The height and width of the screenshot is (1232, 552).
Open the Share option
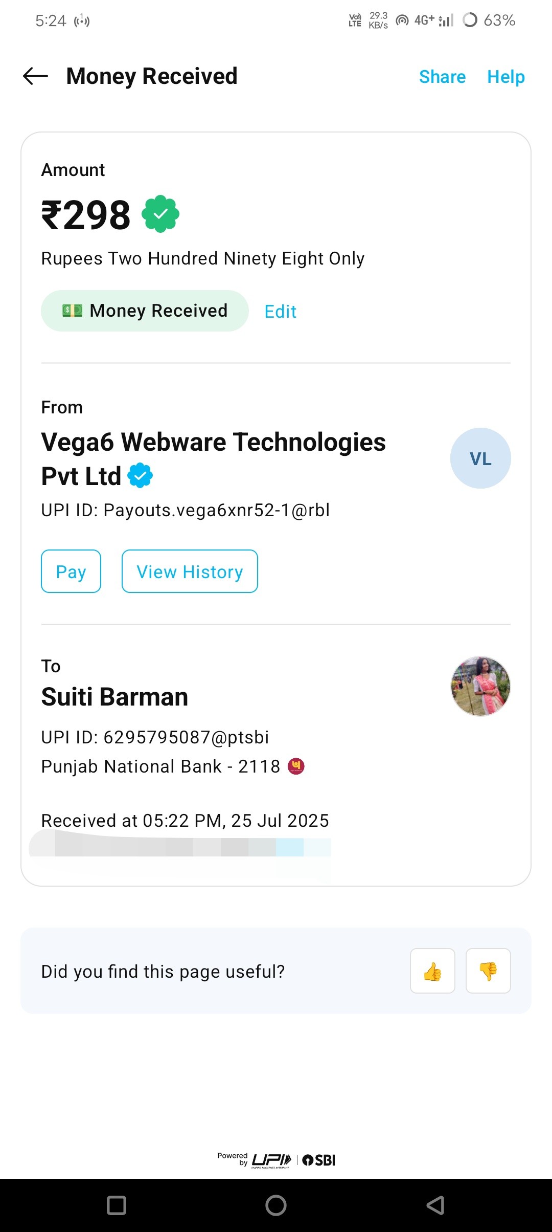(x=442, y=77)
